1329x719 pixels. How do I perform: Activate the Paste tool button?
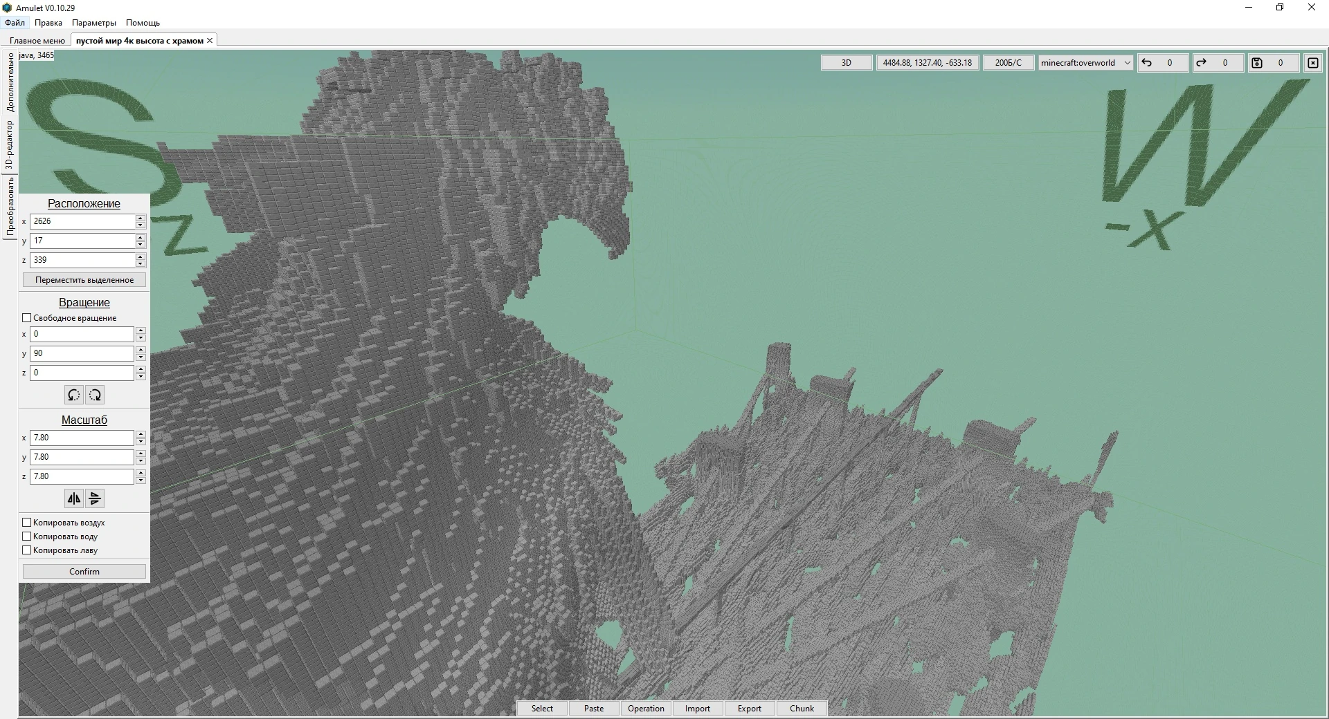[x=594, y=709]
